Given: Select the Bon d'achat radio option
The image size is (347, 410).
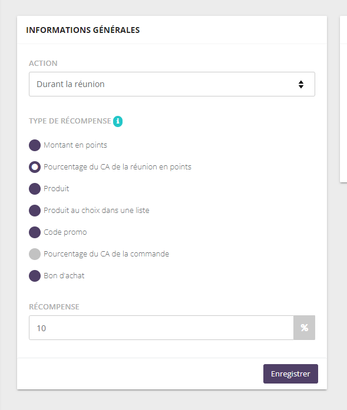Looking at the screenshot, I should point(35,276).
